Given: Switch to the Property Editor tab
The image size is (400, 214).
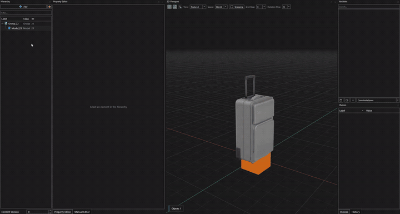Looking at the screenshot, I should pyautogui.click(x=62, y=212).
